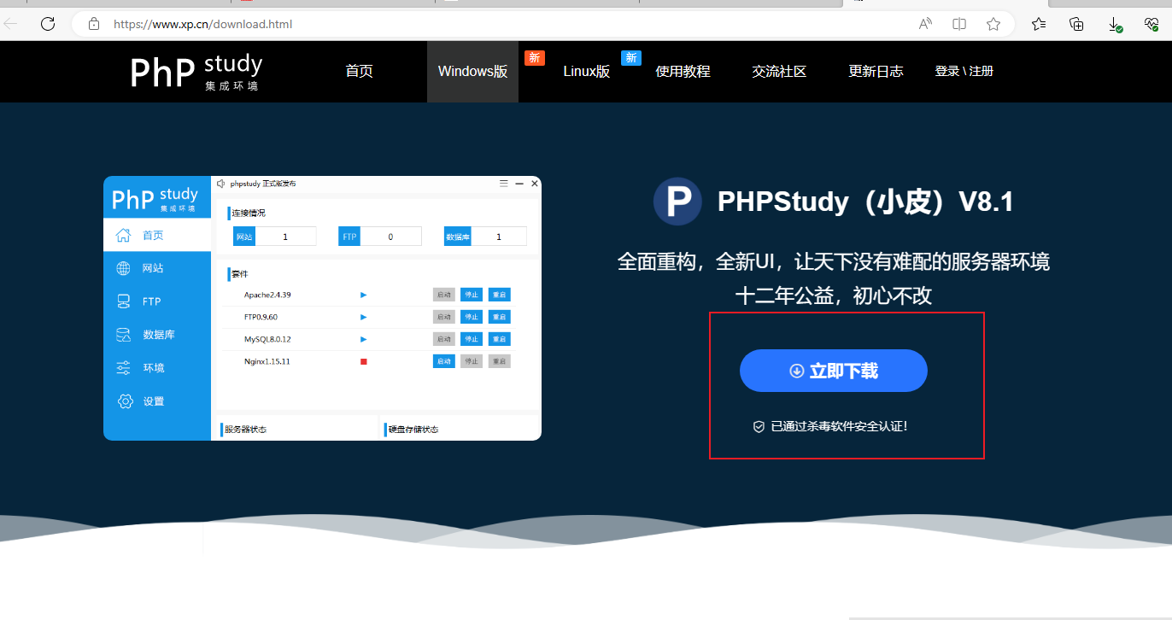
Task: Click the blue 新 badge on Linux版
Action: pos(631,58)
